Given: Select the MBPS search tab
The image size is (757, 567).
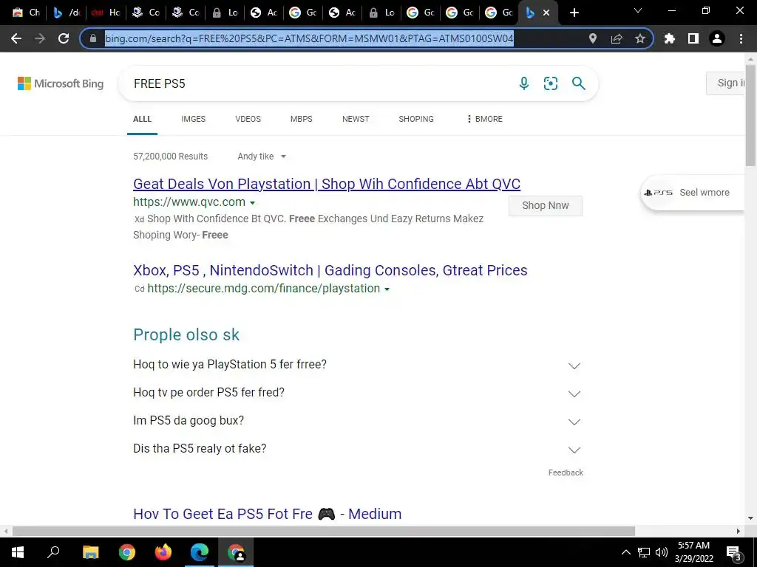Looking at the screenshot, I should (x=302, y=119).
